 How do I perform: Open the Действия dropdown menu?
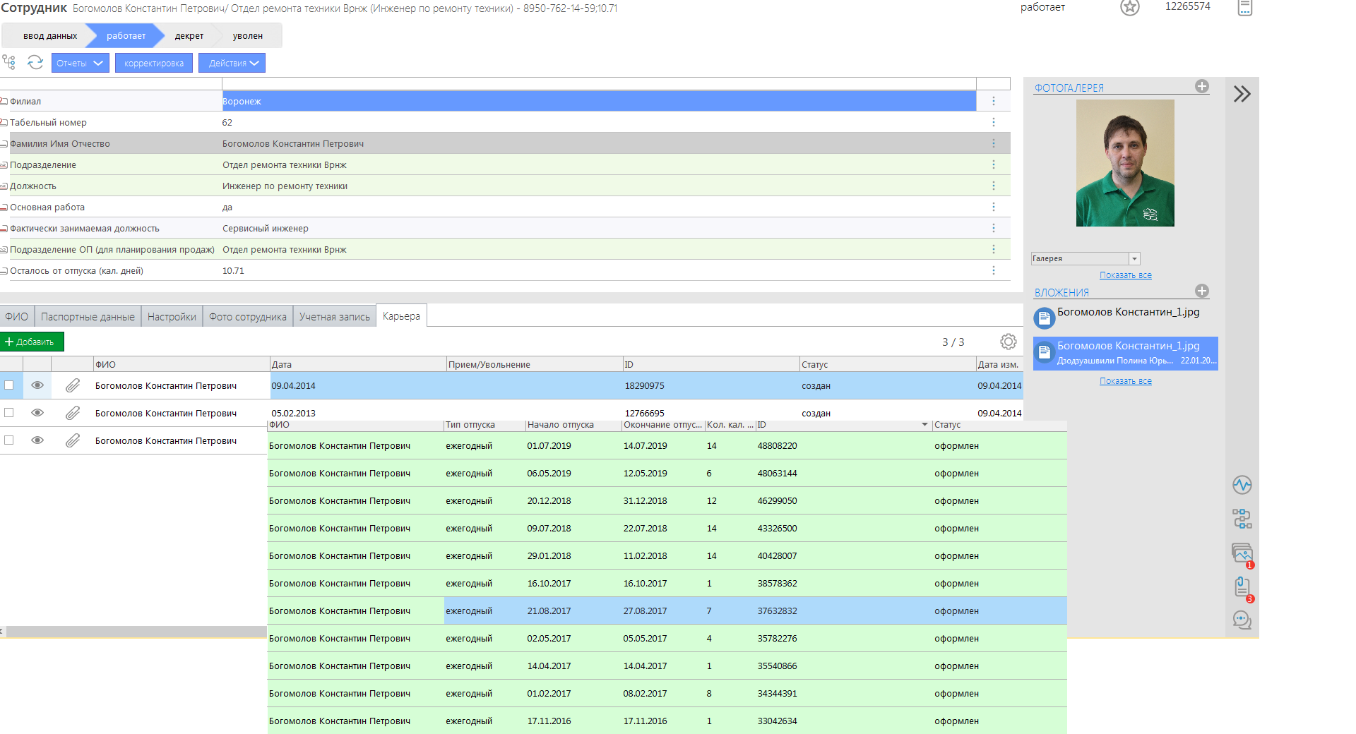232,64
